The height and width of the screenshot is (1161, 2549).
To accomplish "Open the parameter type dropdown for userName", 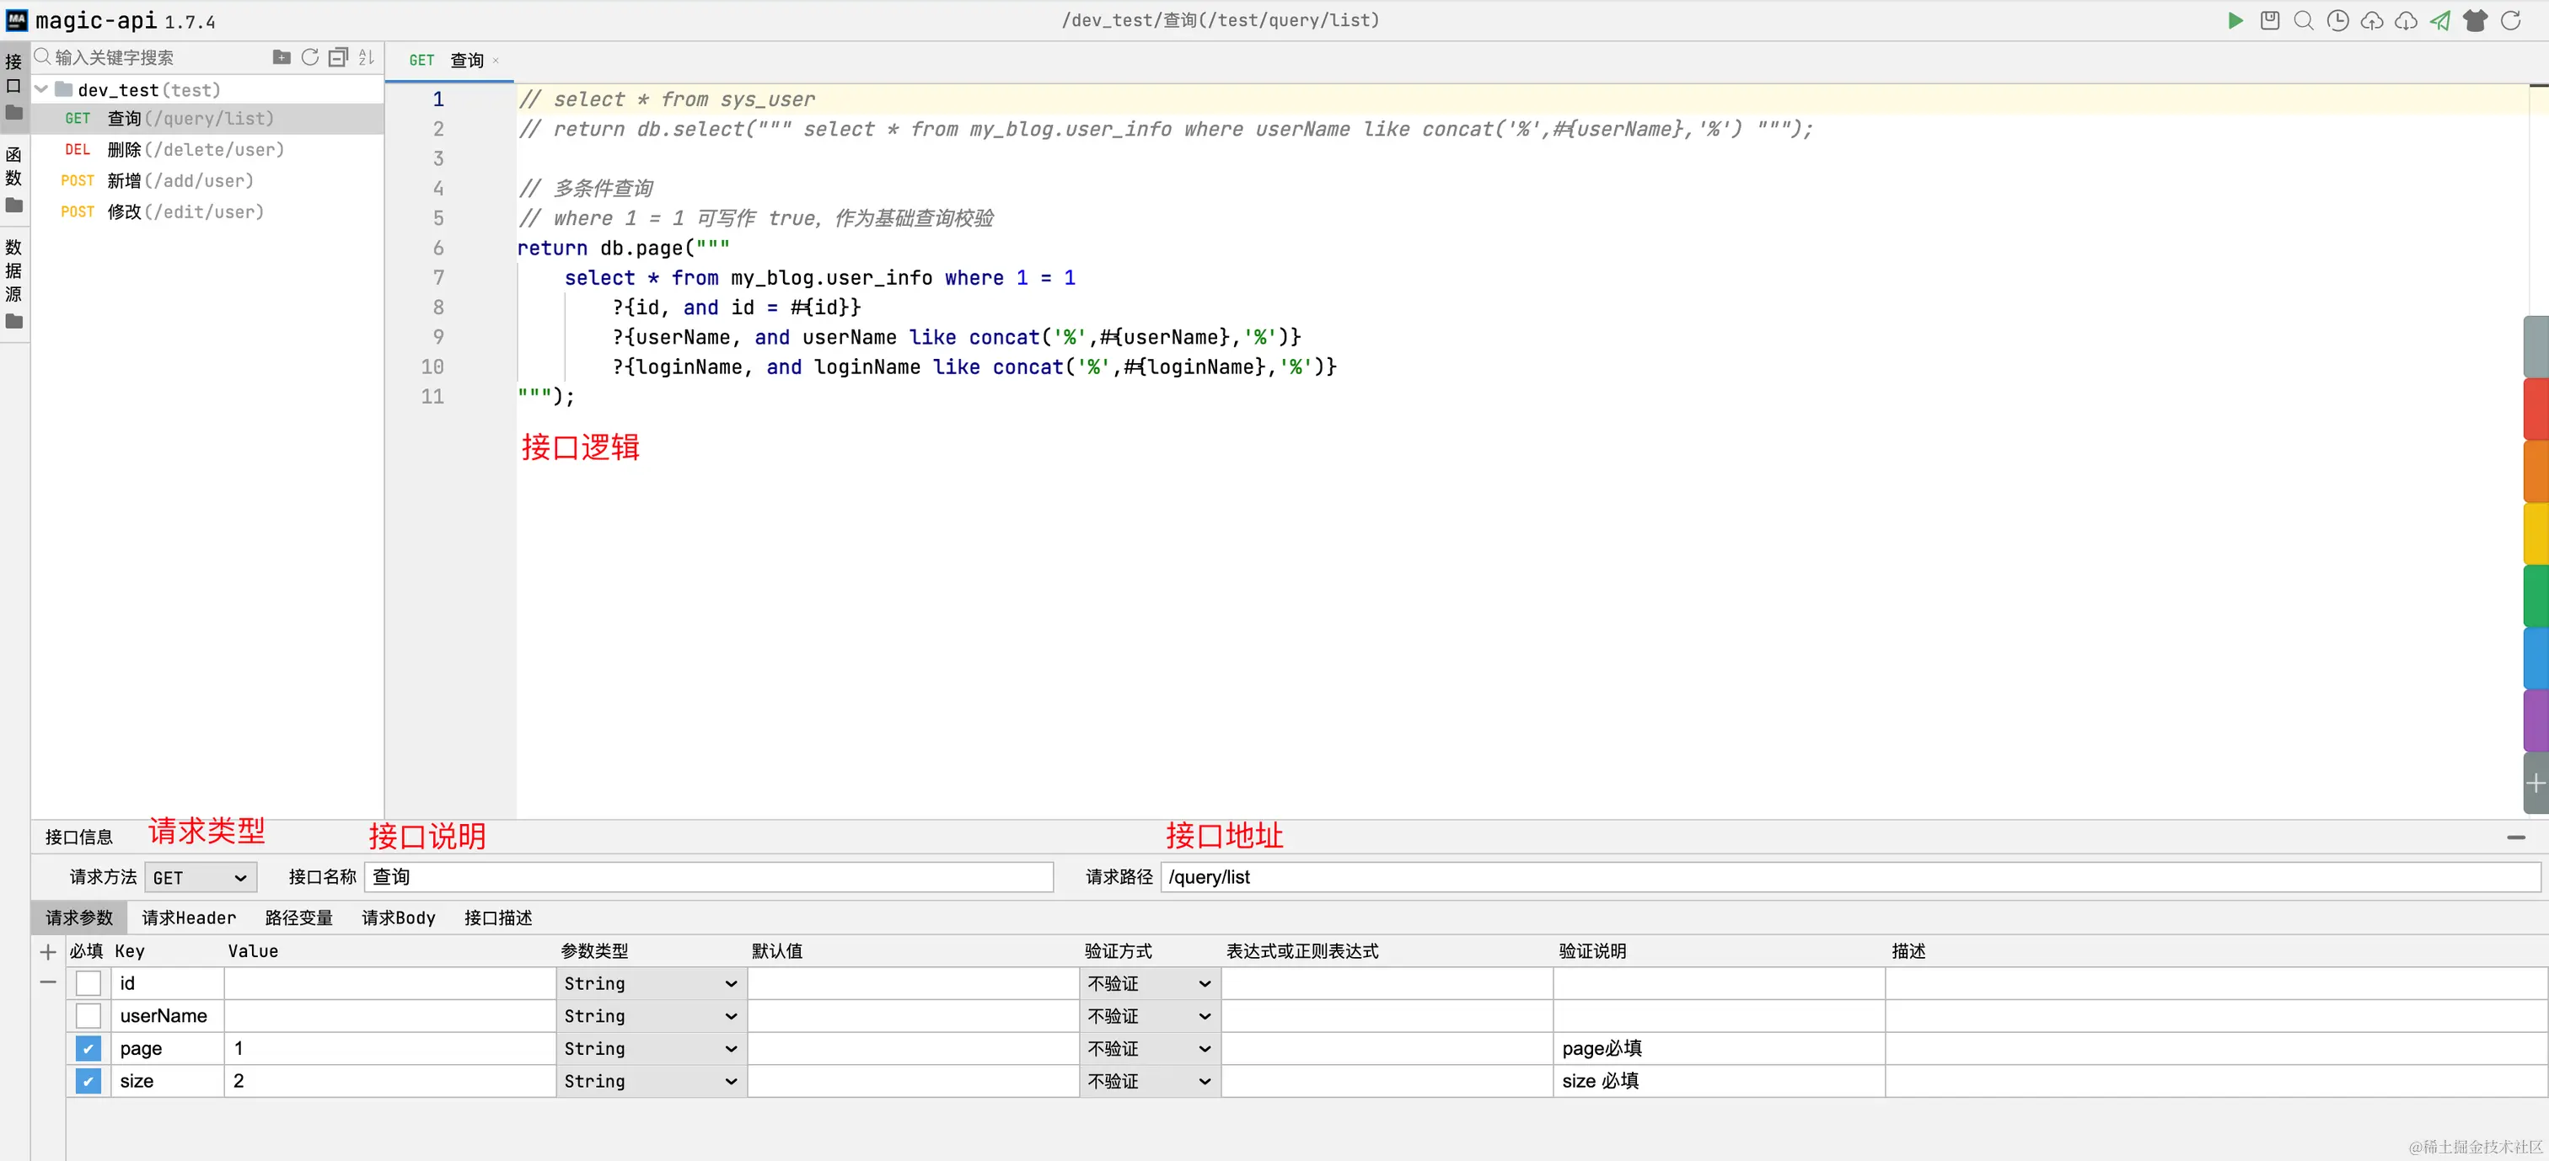I will click(651, 1015).
